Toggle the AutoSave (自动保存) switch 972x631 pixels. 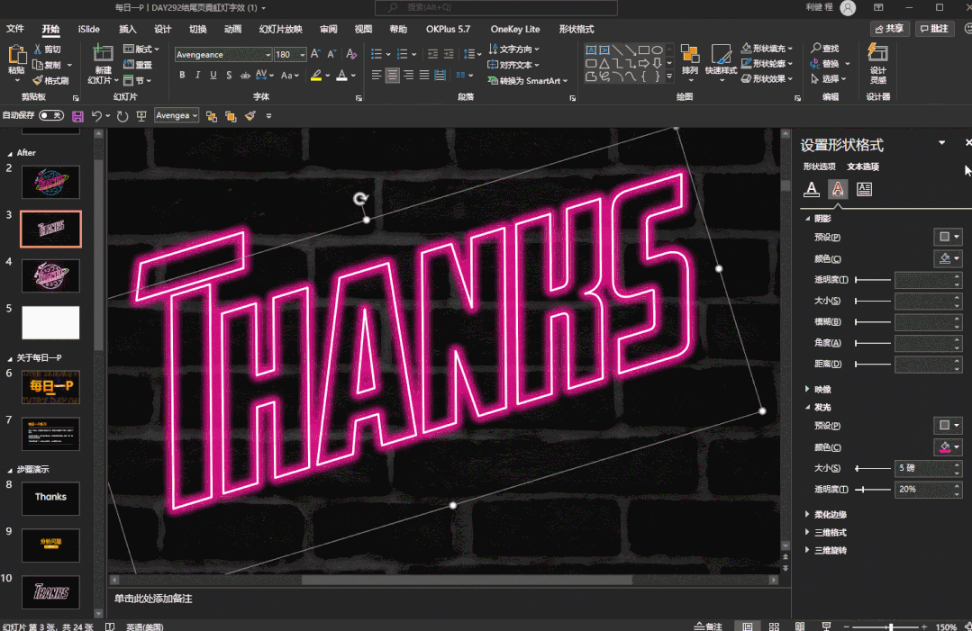[x=50, y=115]
